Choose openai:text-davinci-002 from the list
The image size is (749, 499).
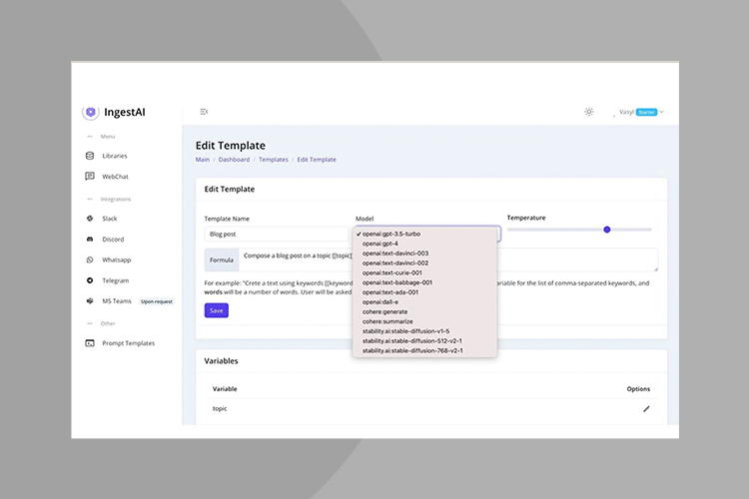424,263
